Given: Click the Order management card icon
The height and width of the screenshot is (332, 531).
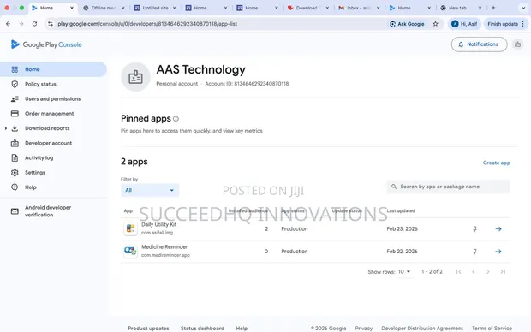Looking at the screenshot, I should pos(15,113).
